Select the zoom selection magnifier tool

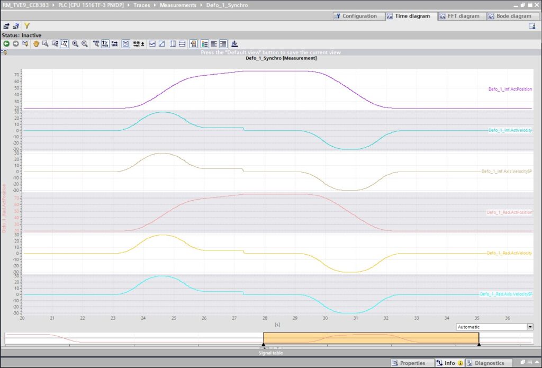point(46,43)
